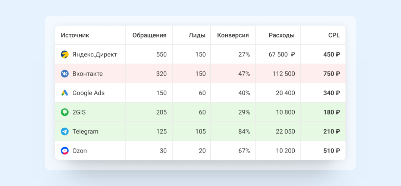Click the 112 500 expenses cell

(x=284, y=74)
